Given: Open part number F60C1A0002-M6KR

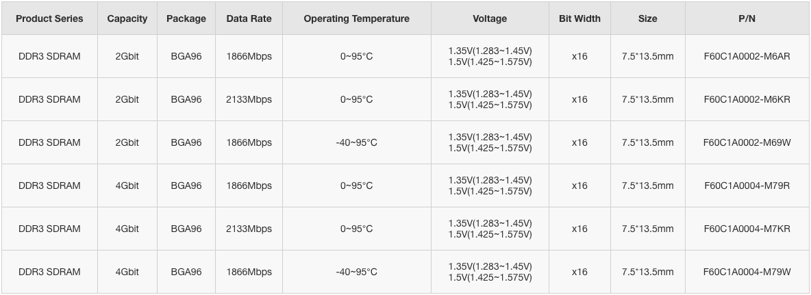Looking at the screenshot, I should click(747, 99).
